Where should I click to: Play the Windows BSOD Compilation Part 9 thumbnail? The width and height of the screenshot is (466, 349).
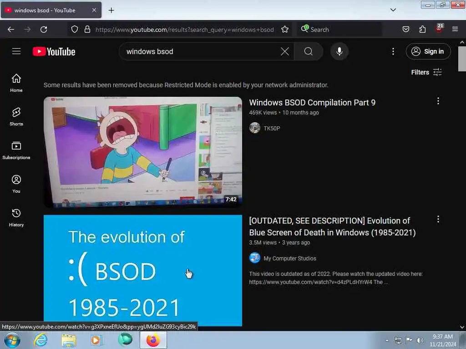[x=143, y=152]
